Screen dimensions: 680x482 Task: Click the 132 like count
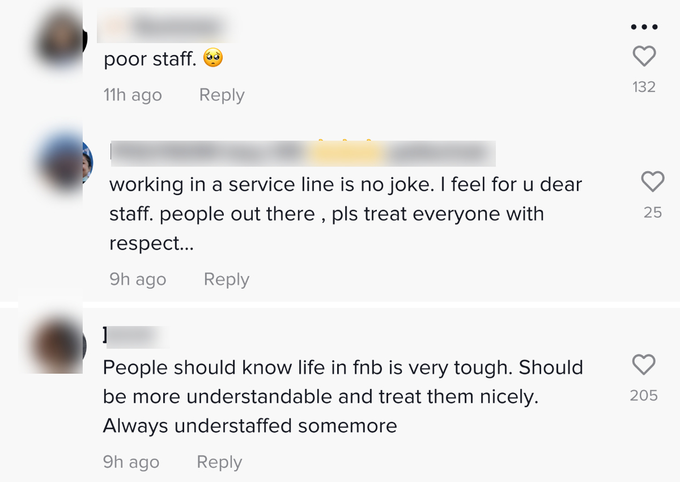click(644, 87)
